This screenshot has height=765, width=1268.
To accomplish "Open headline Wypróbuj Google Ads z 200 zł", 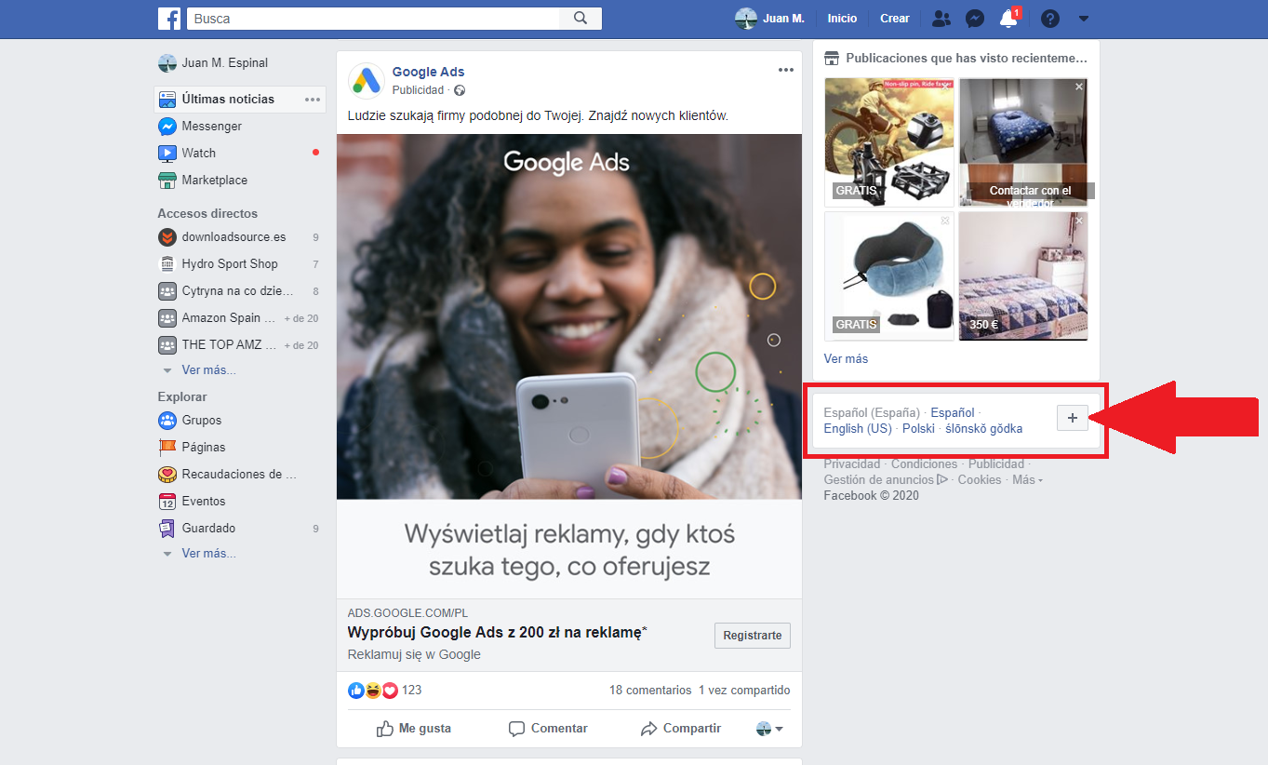I will pos(498,633).
